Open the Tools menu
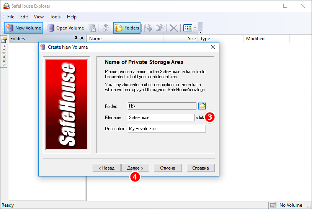Screen dimensions: 312x209 55,17
